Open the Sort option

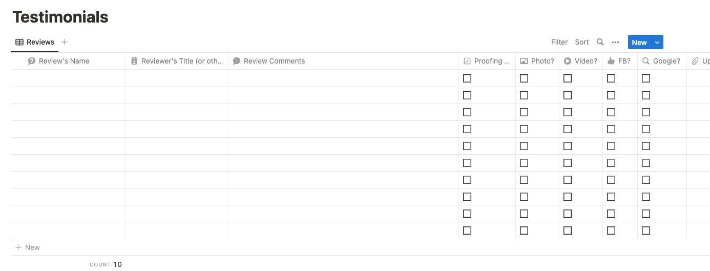click(x=582, y=42)
